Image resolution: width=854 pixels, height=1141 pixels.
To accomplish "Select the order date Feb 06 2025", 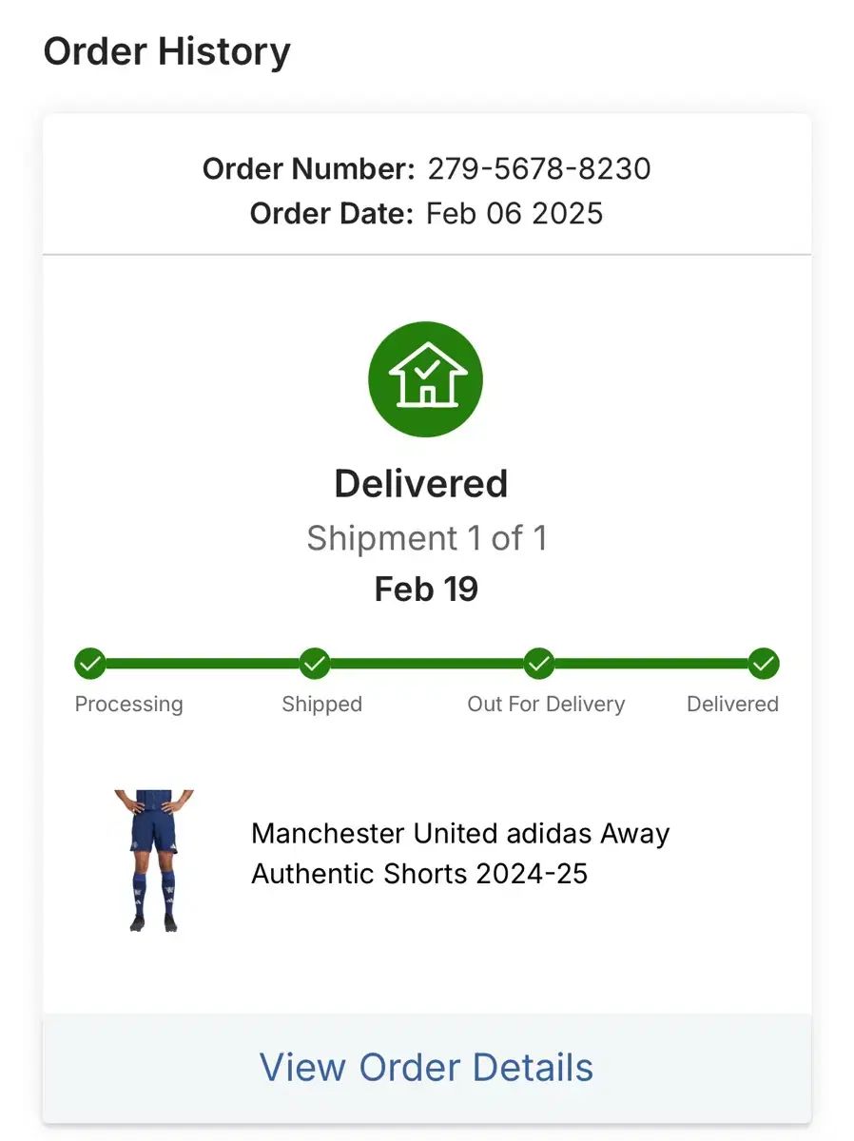I will [x=514, y=213].
